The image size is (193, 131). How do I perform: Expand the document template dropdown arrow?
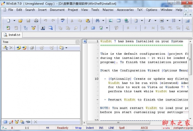click(x=142, y=21)
